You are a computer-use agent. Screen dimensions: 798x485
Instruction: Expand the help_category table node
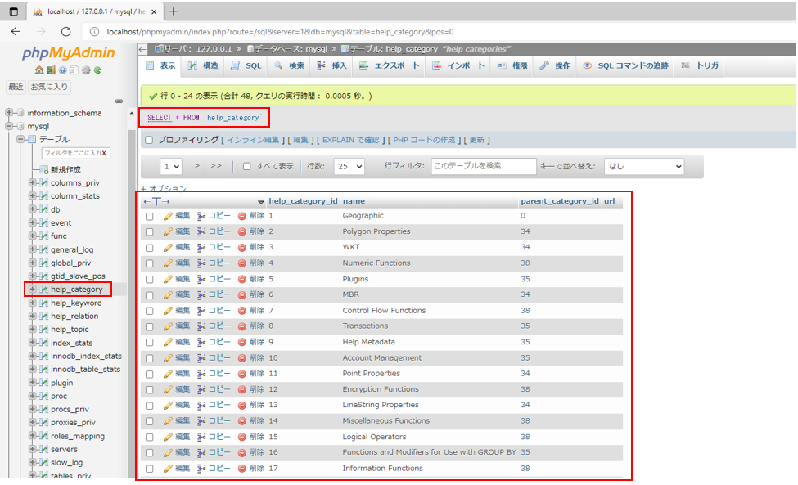click(33, 290)
